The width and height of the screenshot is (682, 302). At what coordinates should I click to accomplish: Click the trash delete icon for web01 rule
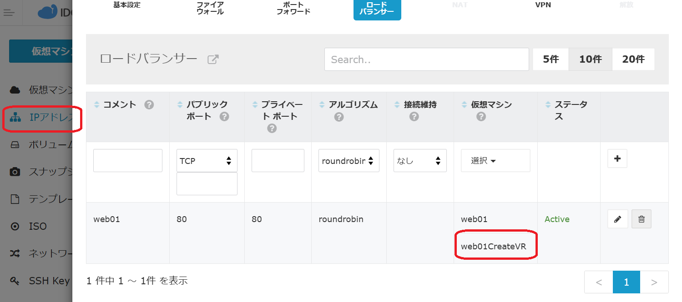(641, 219)
